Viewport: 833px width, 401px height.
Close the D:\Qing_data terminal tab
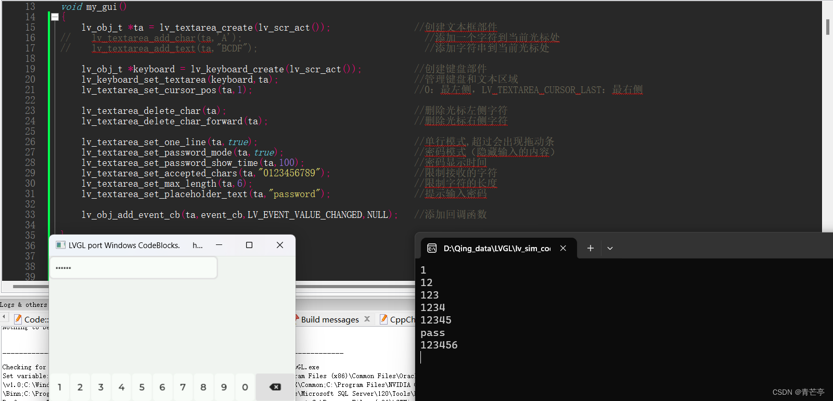(563, 248)
